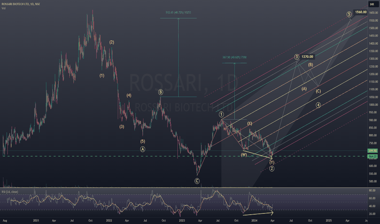380x224 pixels.
Task: Select the 1560.00 target price label
Action: 361,12
